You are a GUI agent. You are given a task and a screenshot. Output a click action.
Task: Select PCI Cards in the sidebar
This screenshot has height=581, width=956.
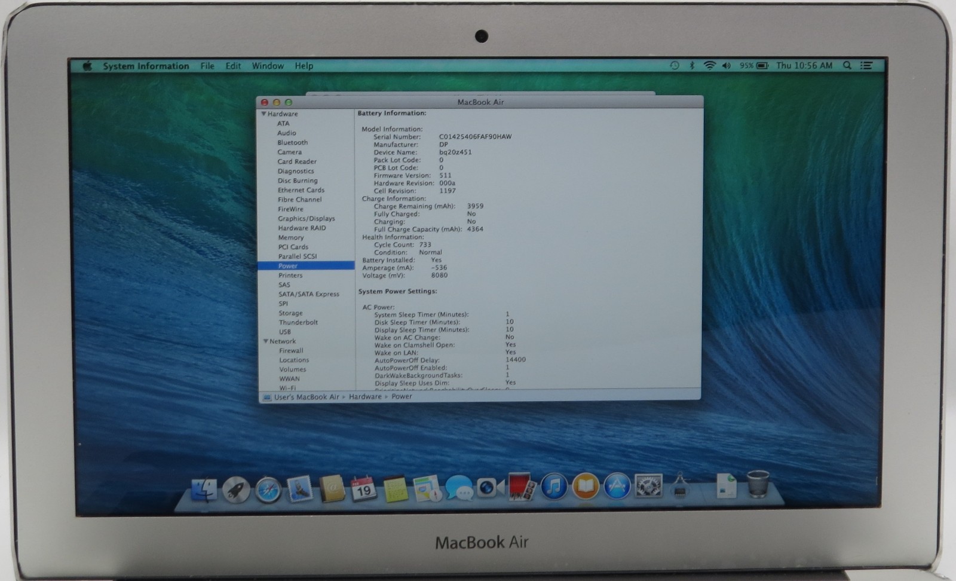pos(293,247)
